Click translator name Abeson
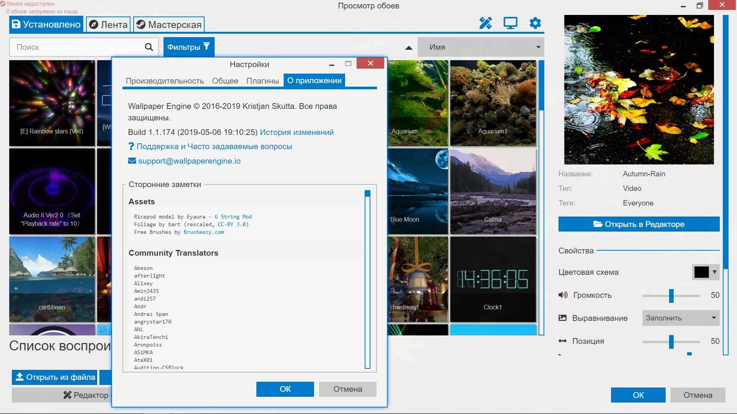This screenshot has height=414, width=737. (143, 268)
